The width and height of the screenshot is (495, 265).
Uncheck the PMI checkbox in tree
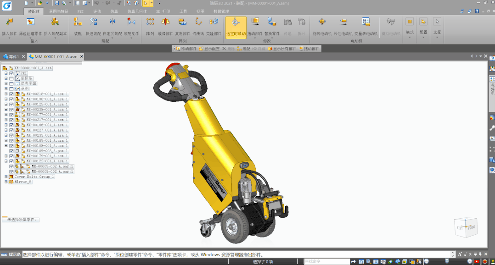pos(11,73)
